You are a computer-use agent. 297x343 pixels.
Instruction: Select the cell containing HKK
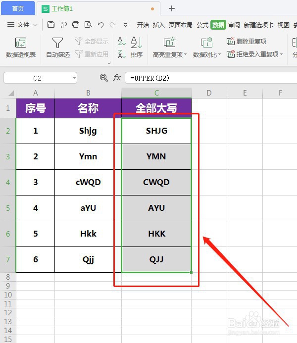(x=156, y=234)
